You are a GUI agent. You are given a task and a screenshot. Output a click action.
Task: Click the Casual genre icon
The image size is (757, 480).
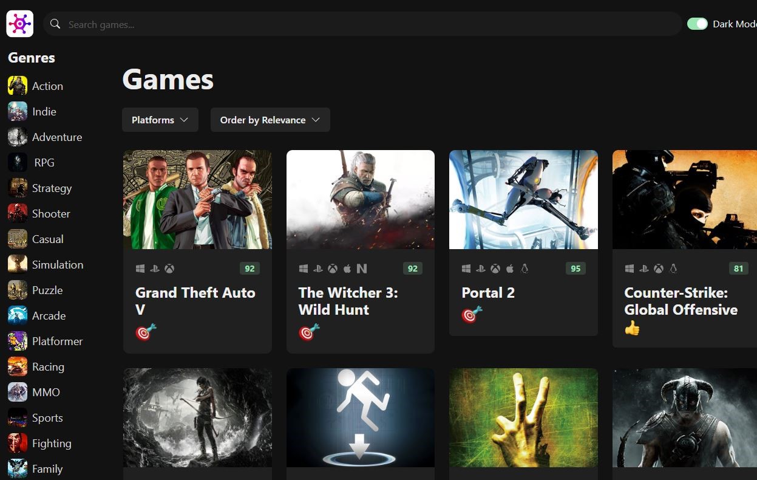[18, 239]
